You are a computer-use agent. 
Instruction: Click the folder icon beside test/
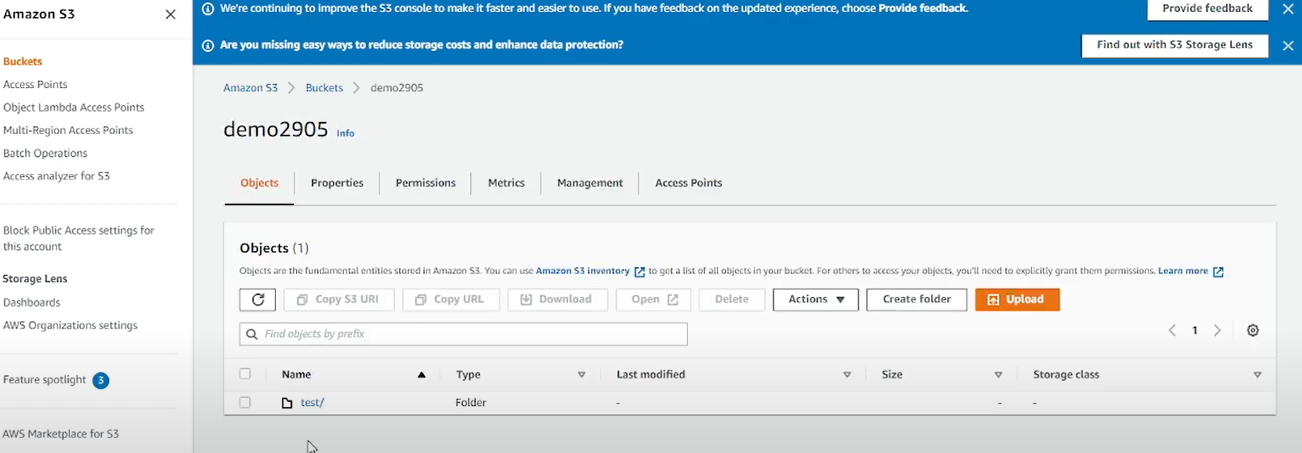[x=287, y=403]
